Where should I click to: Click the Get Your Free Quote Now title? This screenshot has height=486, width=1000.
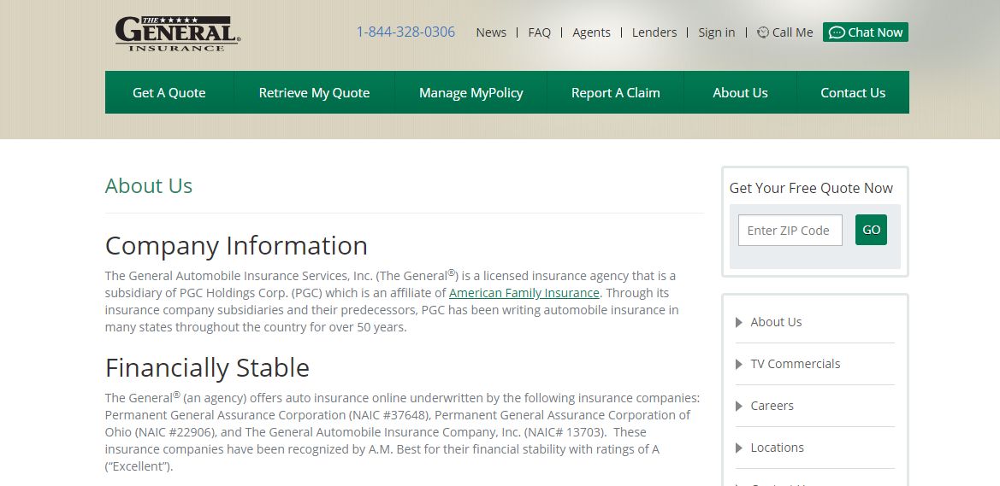tap(811, 188)
